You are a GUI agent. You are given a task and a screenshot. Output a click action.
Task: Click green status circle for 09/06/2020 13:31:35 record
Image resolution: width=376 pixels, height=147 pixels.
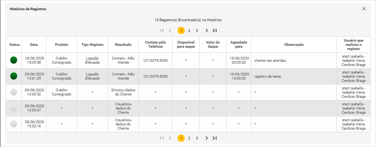pos(14,76)
